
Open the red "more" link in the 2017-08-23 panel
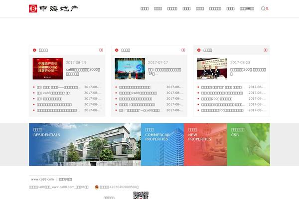(266, 50)
